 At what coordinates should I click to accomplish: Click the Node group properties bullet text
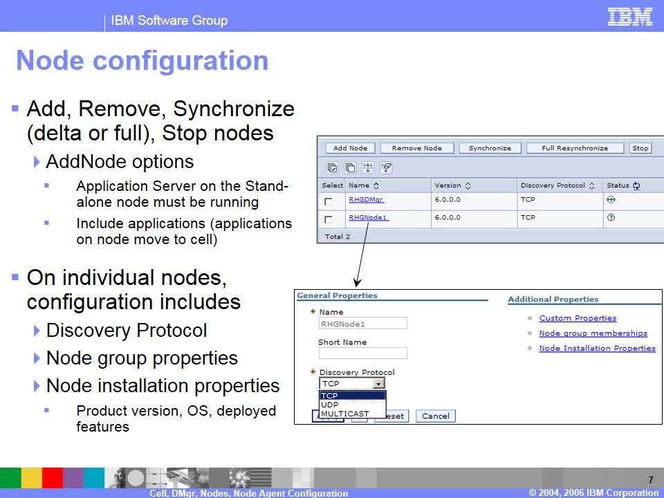[x=142, y=358]
